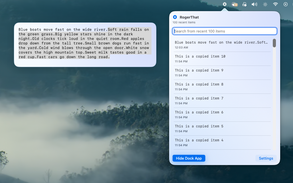This screenshot has width=293, height=183.
Task: Click the clipboard list scrollbar thumb
Action: (x=274, y=43)
